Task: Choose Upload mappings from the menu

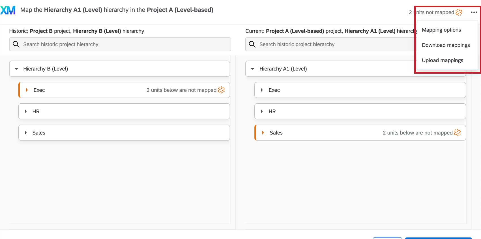Action: point(442,60)
